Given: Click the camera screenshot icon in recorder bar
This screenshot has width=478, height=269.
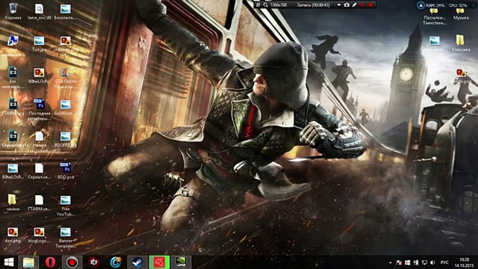Looking at the screenshot, I should point(347,5).
